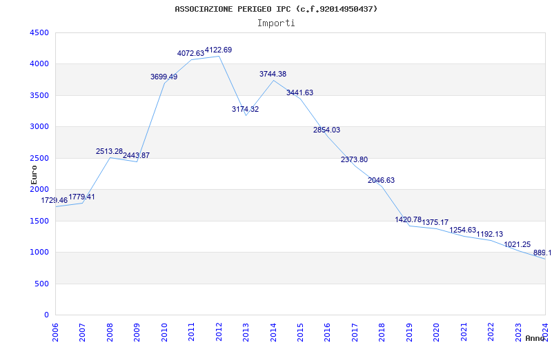The image size is (552, 345).
Task: Click the 2009 year axis label
Action: 137,329
